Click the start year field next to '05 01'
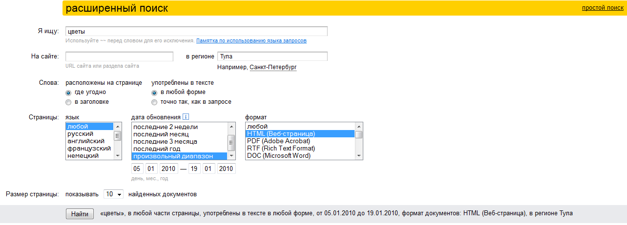Viewport: 627px width, 225px height. pos(168,169)
